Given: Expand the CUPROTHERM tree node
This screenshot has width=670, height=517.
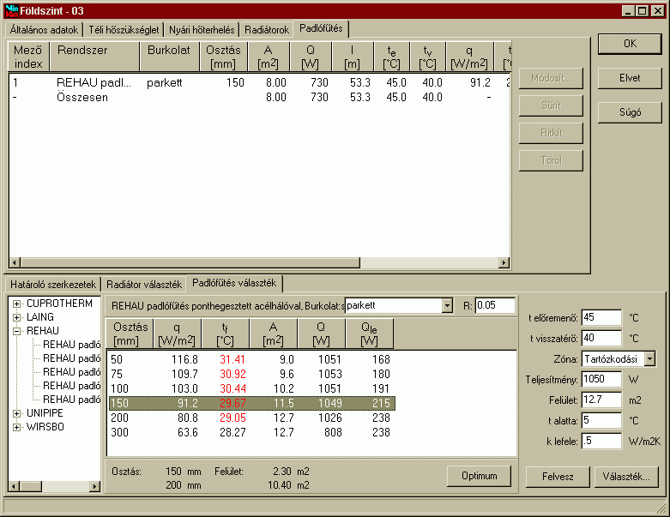Looking at the screenshot, I should coord(16,304).
